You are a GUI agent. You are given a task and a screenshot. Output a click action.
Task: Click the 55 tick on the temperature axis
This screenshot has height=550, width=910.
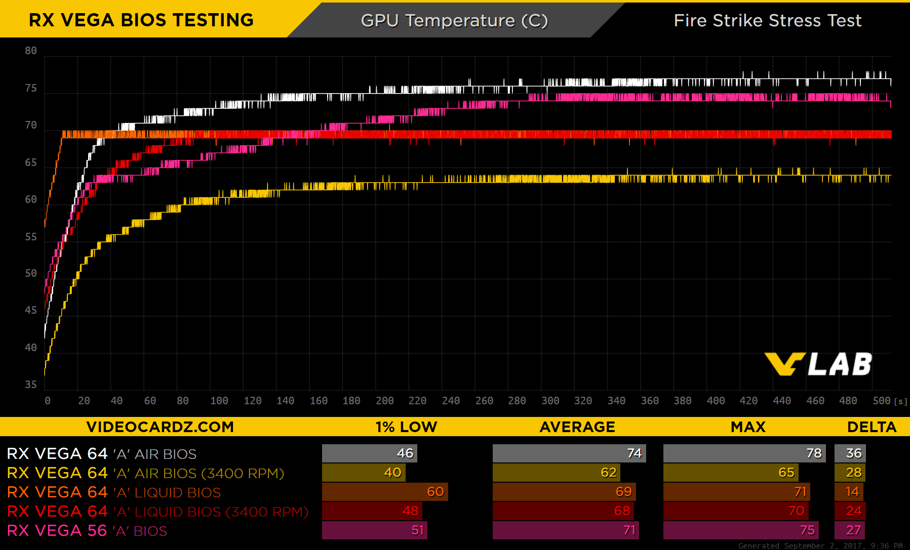click(31, 237)
